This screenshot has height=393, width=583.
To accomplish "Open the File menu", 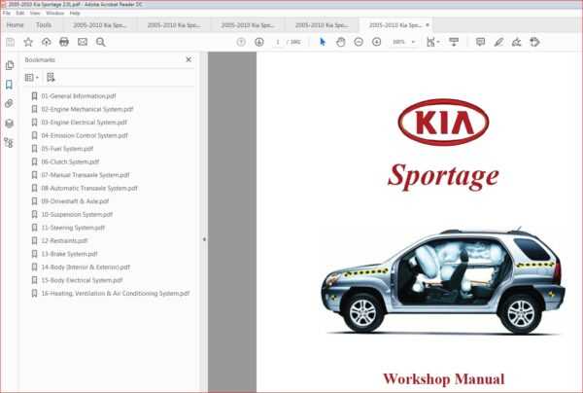I will pyautogui.click(x=7, y=13).
